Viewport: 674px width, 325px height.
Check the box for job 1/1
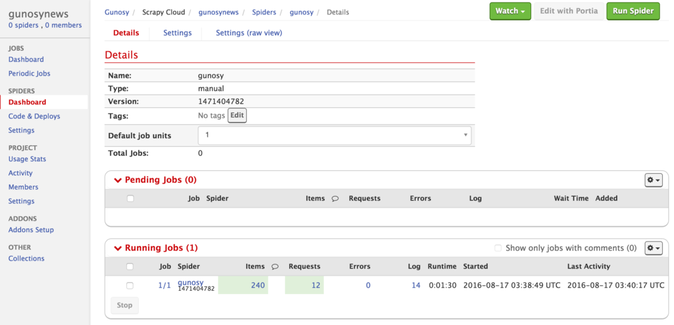click(x=130, y=286)
